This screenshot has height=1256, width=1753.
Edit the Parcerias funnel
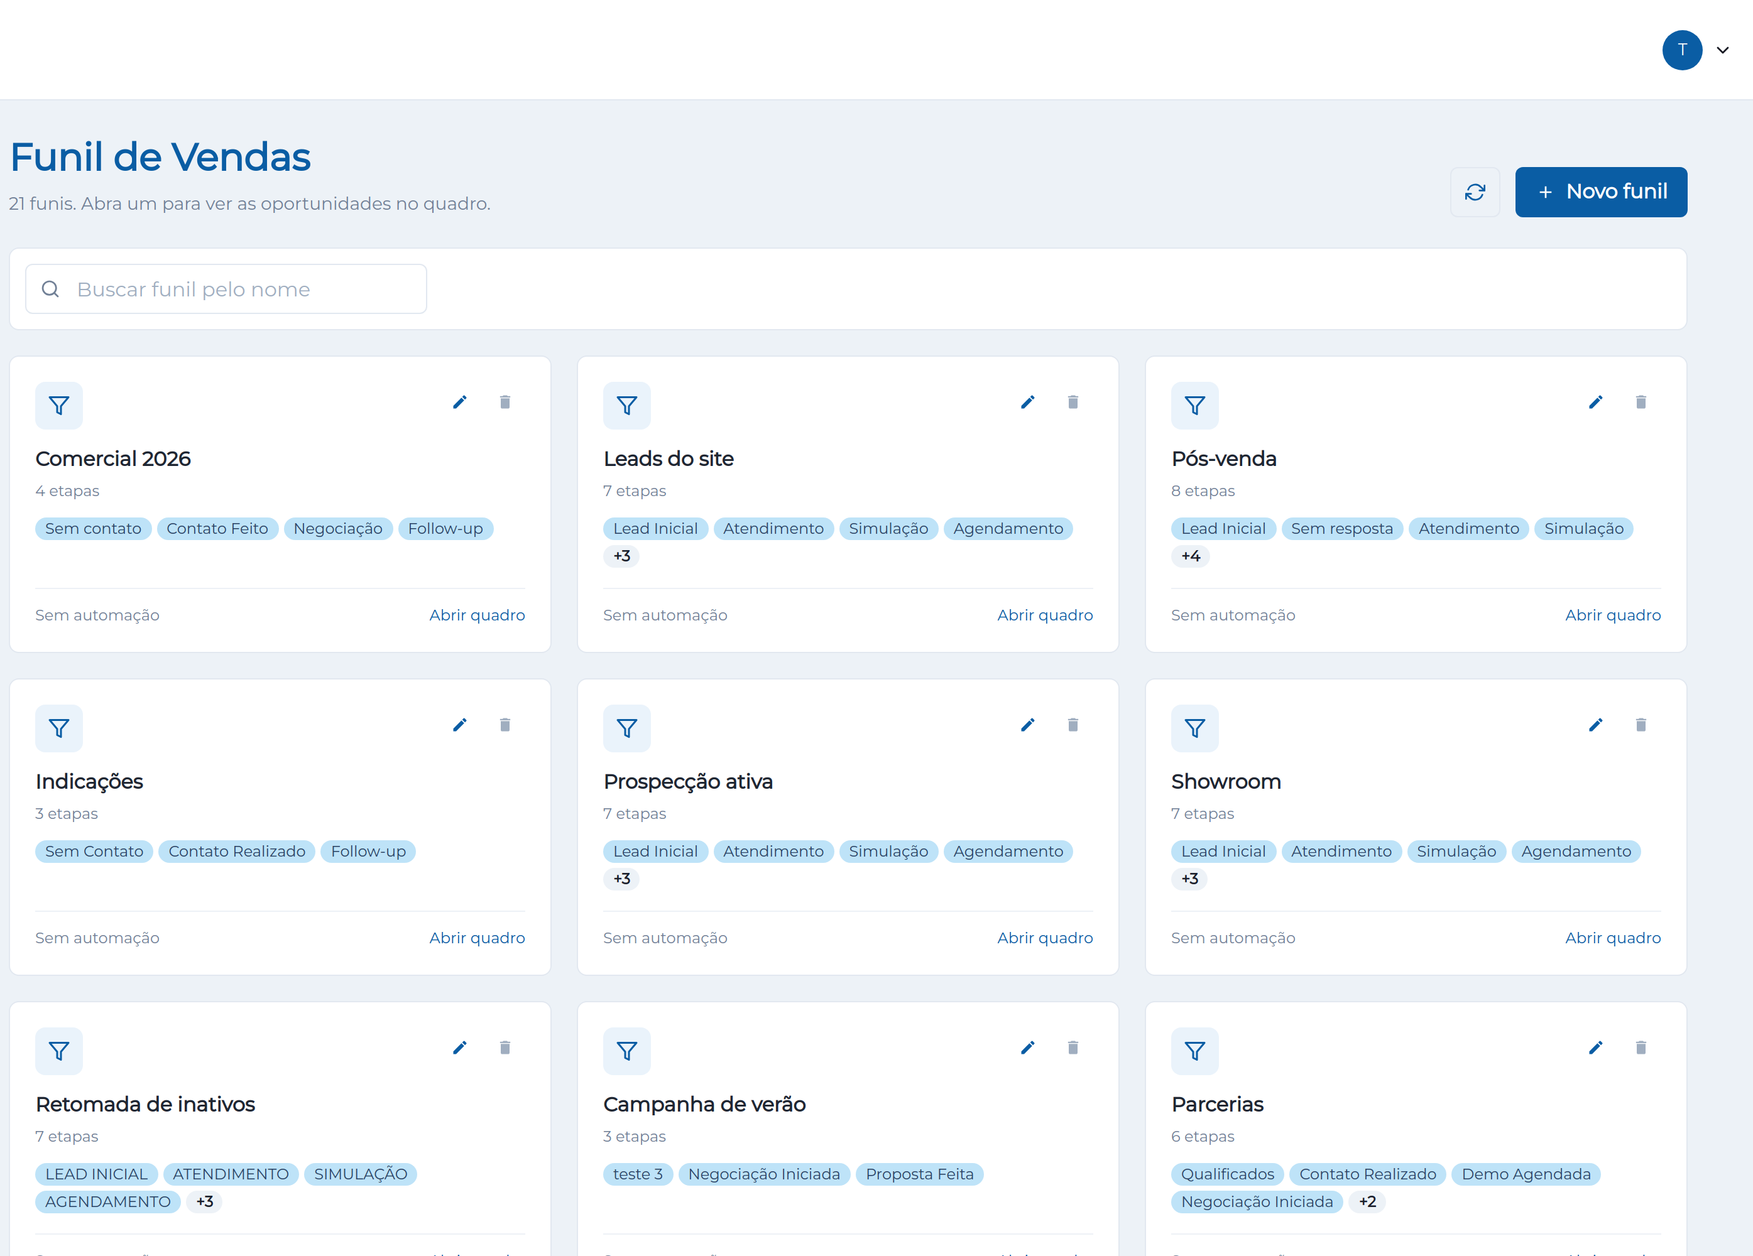click(x=1595, y=1048)
